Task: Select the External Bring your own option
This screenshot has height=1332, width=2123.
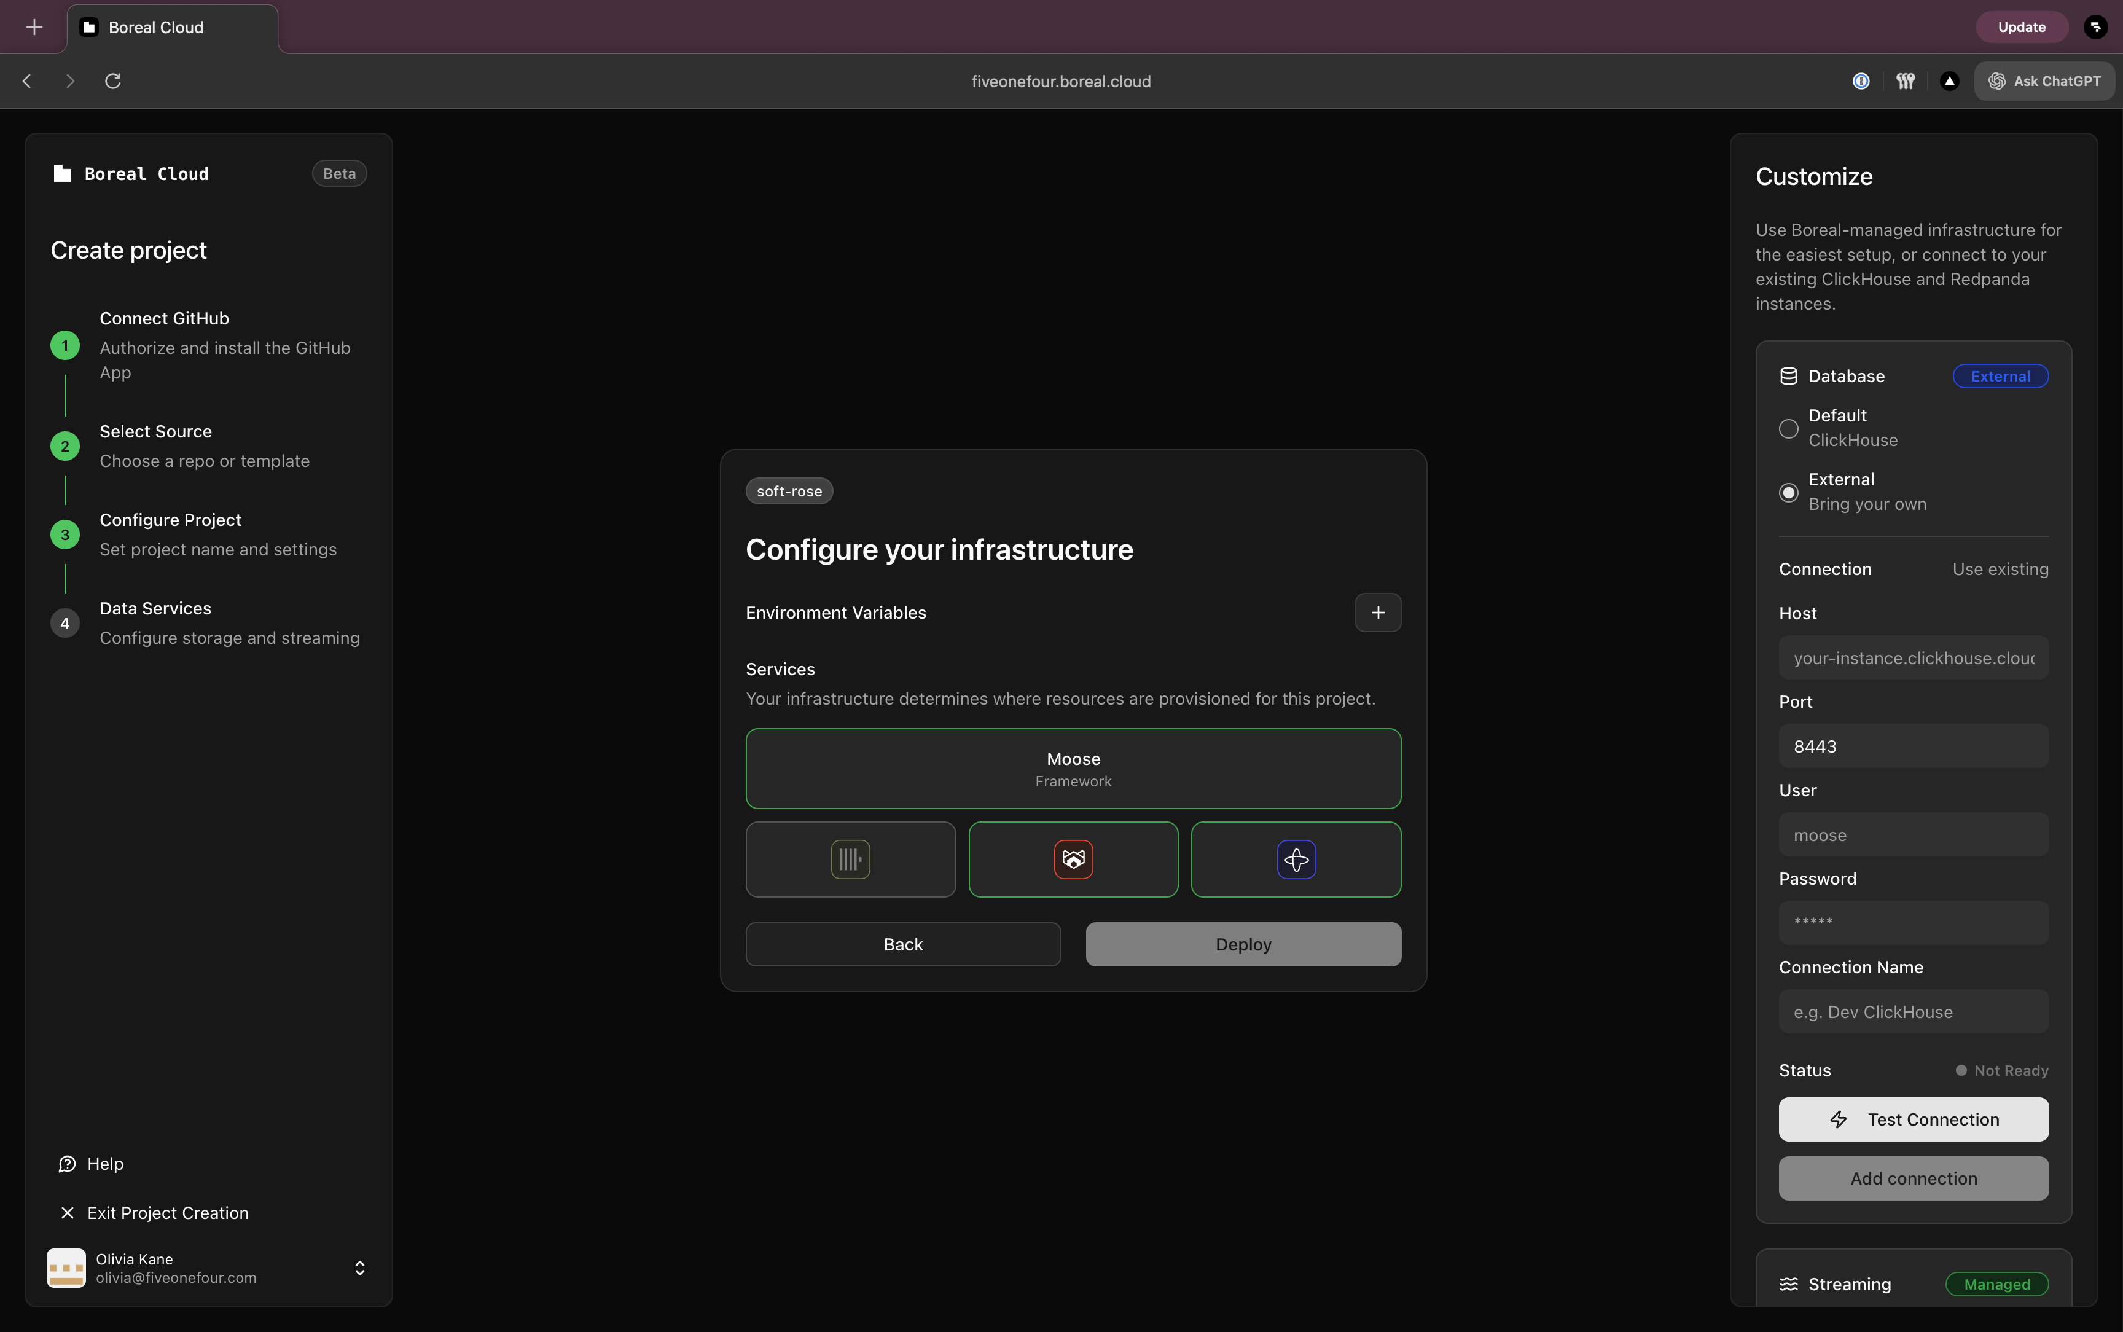Action: (x=1788, y=493)
